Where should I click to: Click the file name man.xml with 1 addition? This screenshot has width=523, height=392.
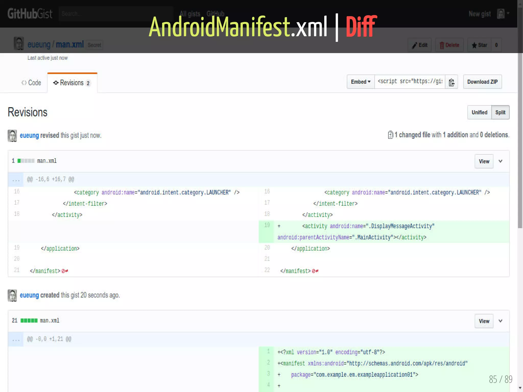47,161
